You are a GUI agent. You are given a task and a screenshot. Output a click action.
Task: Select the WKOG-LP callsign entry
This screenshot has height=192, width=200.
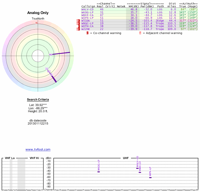point(87,12)
